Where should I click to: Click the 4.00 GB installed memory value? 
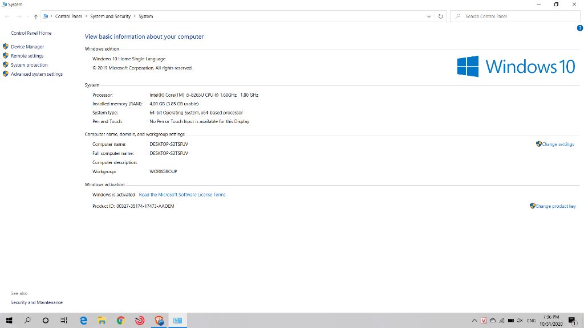click(174, 104)
